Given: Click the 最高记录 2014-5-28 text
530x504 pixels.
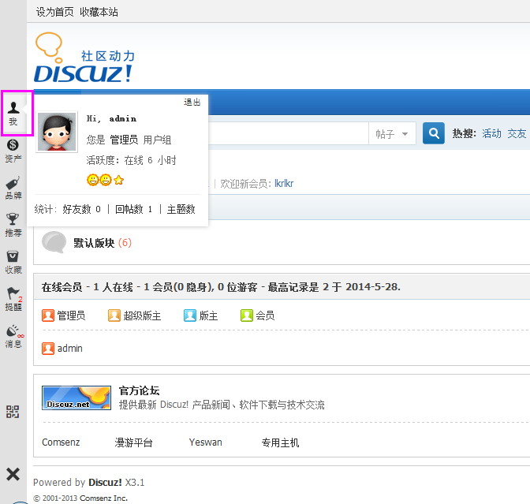Looking at the screenshot, I should (x=334, y=287).
